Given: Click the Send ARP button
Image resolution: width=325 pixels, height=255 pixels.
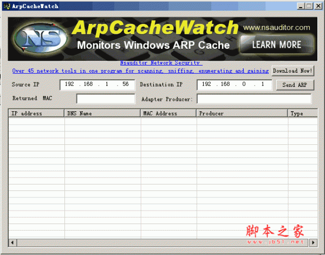Looking at the screenshot, I should [295, 85].
